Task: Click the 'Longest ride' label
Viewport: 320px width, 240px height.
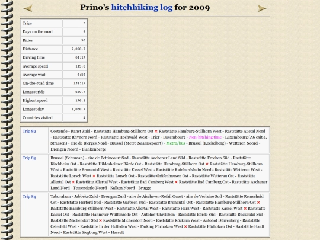Action: [33, 92]
